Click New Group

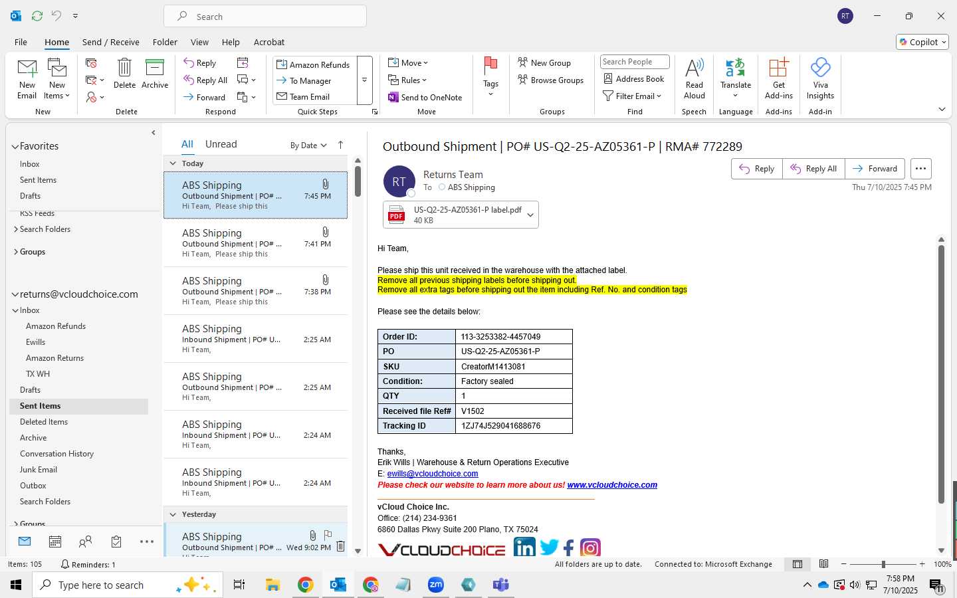(x=544, y=63)
